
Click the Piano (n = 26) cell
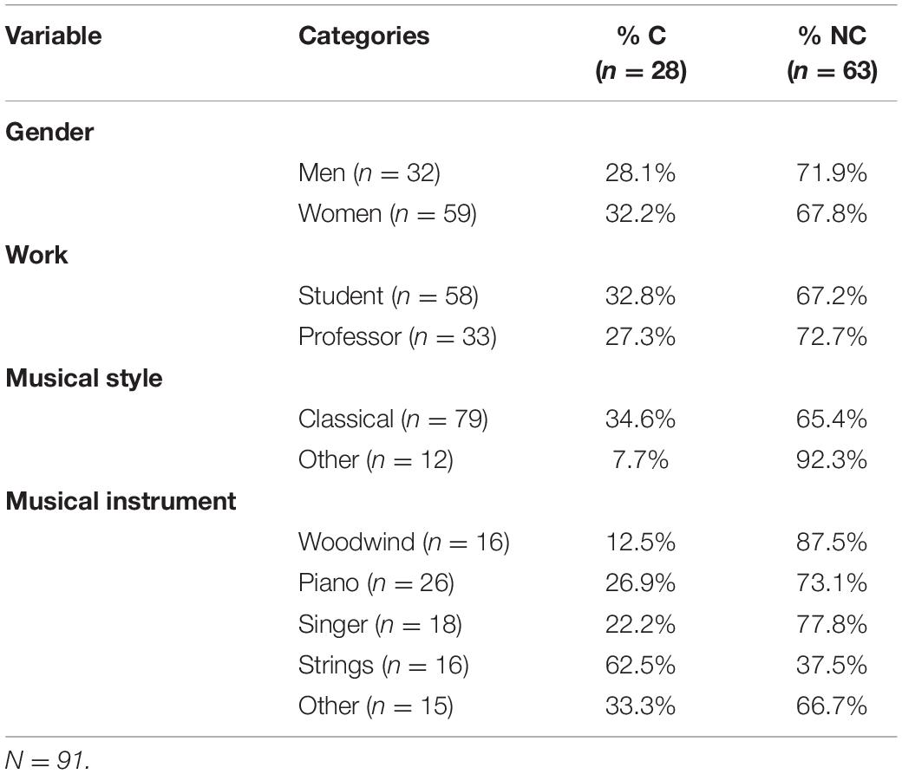point(376,583)
